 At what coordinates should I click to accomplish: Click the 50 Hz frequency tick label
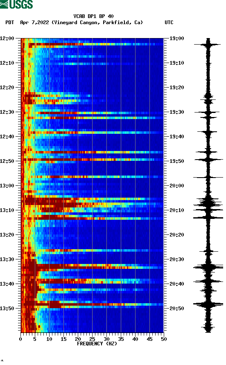[x=164, y=339]
